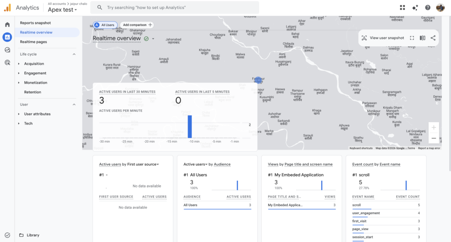451x242 pixels.
Task: Click the compare columns icon
Action: click(422, 38)
